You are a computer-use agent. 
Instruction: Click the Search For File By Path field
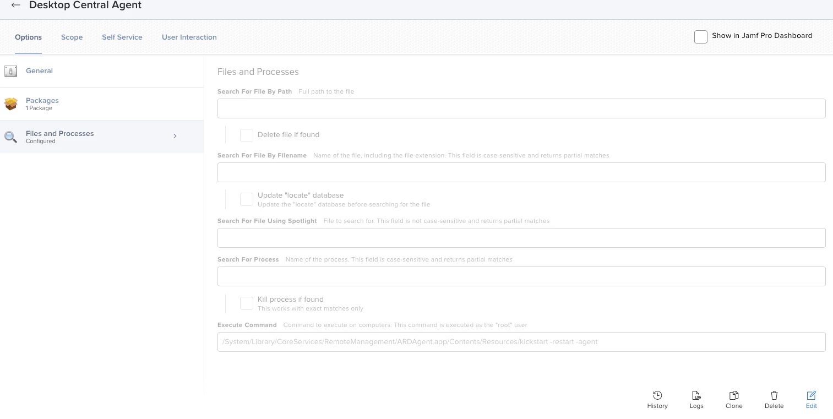521,108
